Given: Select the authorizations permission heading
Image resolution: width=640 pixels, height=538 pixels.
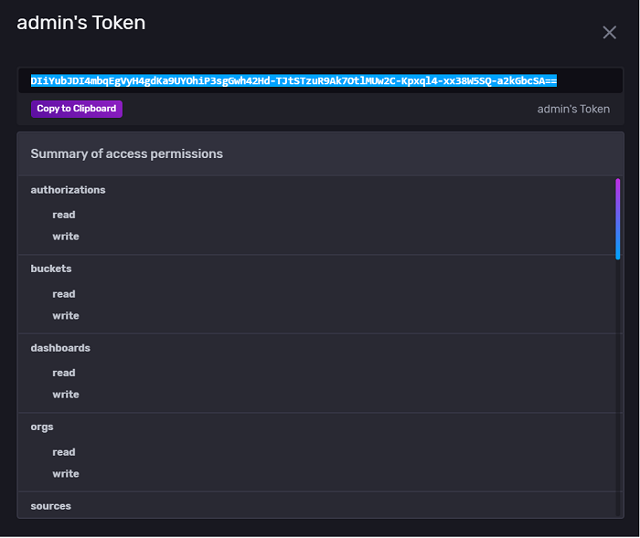Looking at the screenshot, I should point(68,190).
